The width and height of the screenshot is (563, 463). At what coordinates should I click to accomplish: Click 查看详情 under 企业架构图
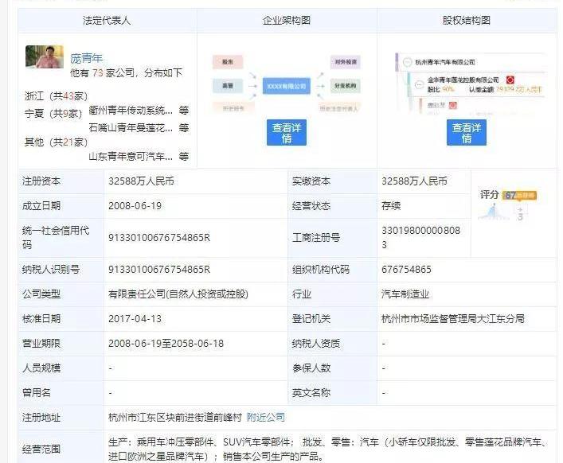tap(287, 133)
